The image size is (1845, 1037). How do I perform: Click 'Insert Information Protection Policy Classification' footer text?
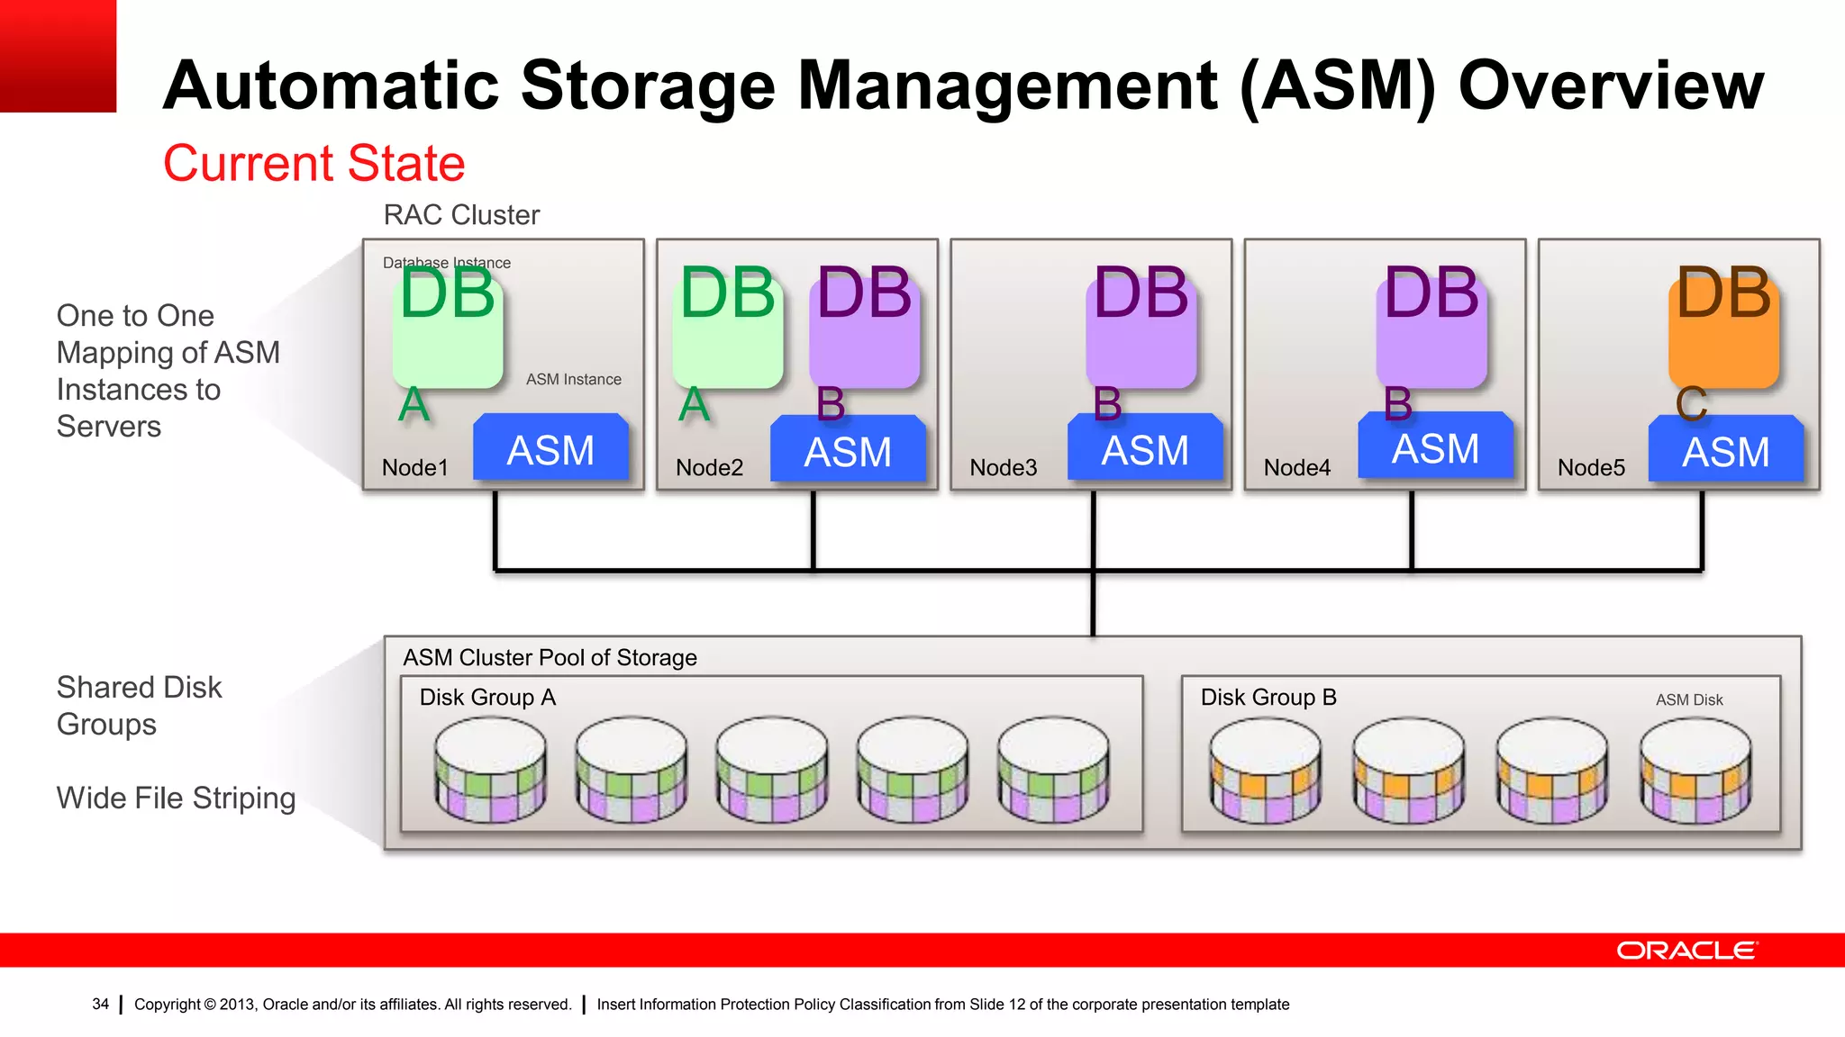(x=943, y=1005)
